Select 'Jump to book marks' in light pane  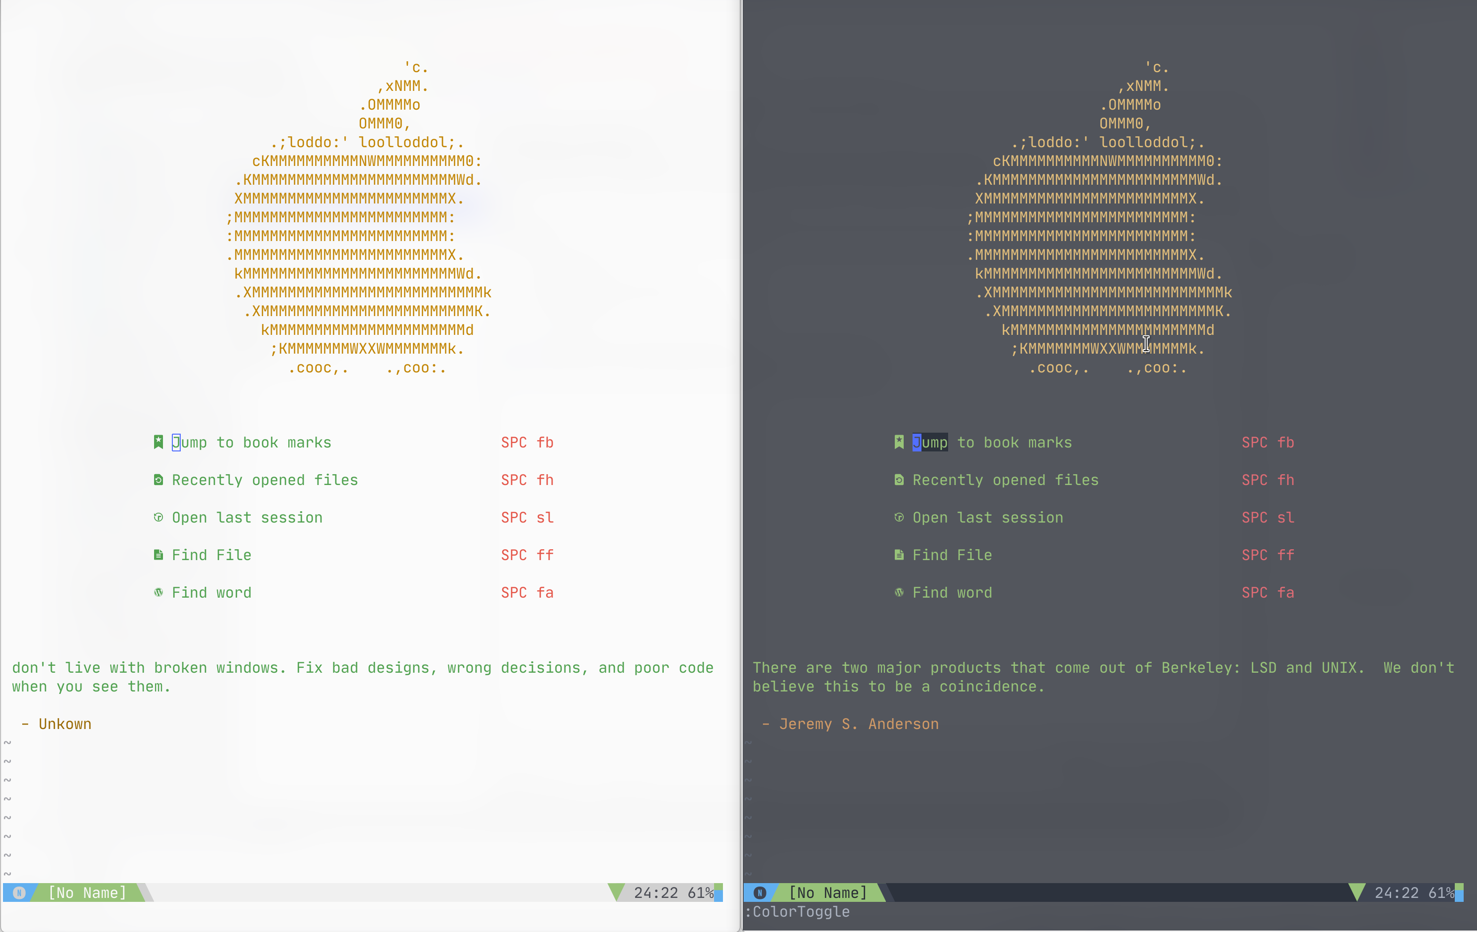click(x=251, y=443)
